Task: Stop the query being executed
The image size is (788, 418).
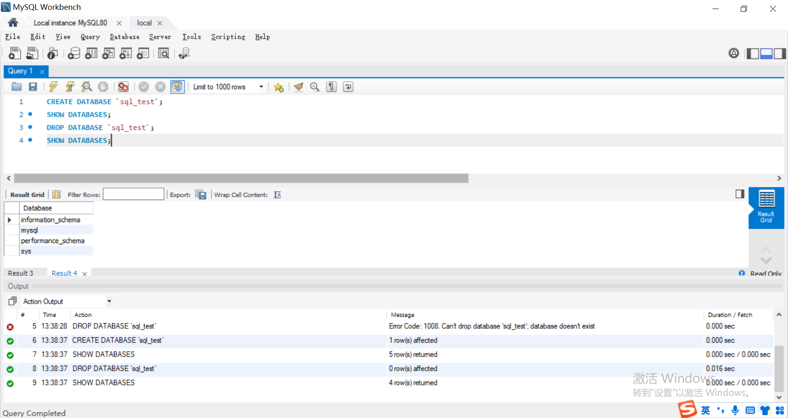Action: click(x=103, y=86)
